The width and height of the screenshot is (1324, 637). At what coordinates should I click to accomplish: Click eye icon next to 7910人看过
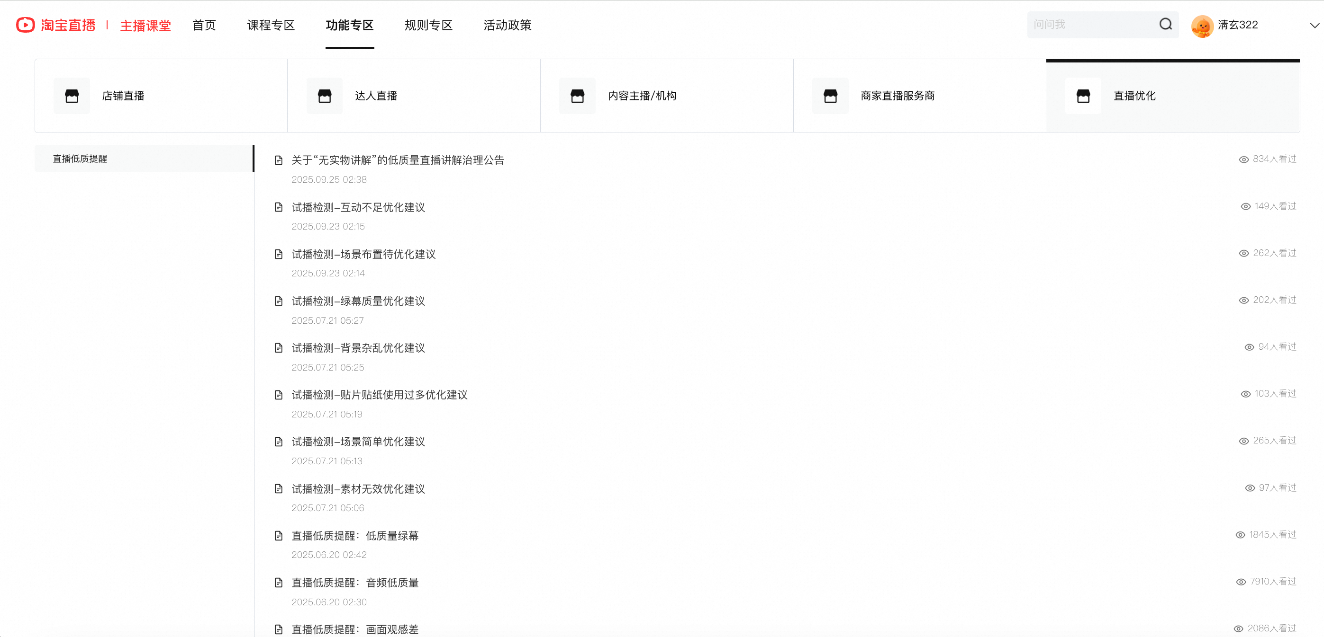click(x=1241, y=582)
